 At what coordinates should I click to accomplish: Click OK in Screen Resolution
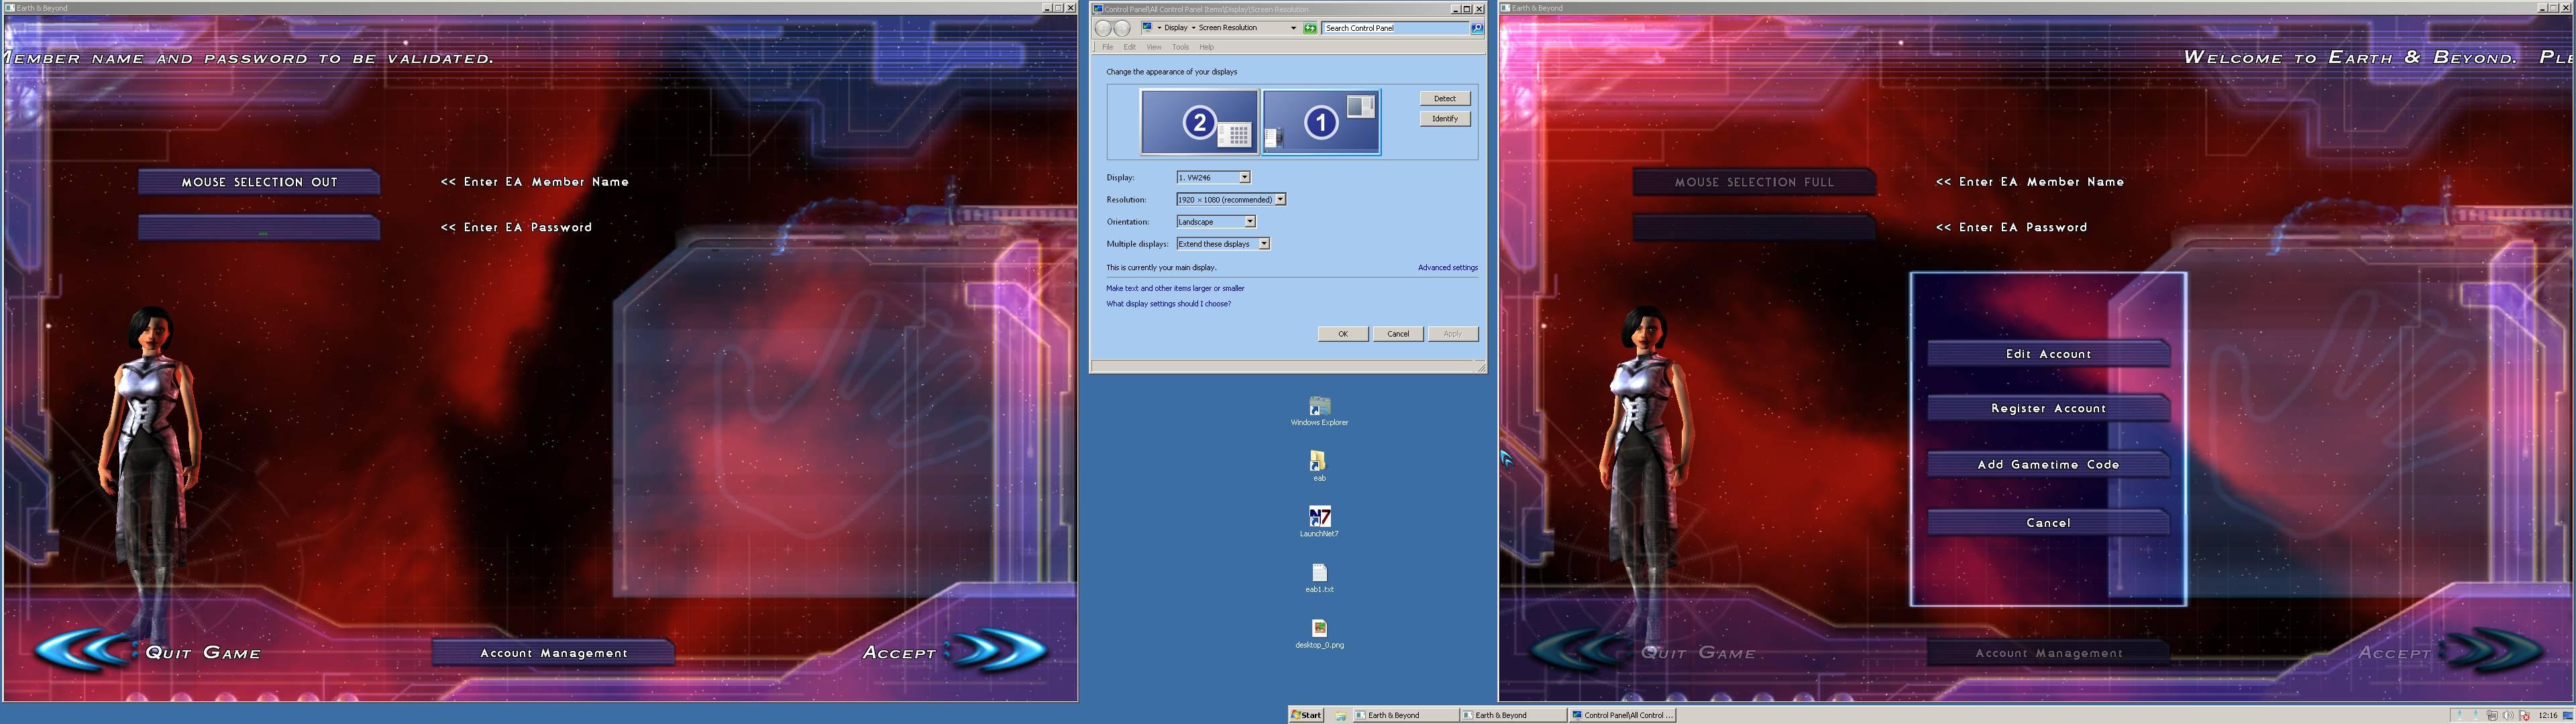[1343, 334]
